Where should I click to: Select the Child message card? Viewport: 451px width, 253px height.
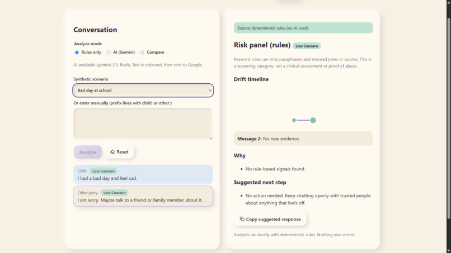[x=143, y=175]
